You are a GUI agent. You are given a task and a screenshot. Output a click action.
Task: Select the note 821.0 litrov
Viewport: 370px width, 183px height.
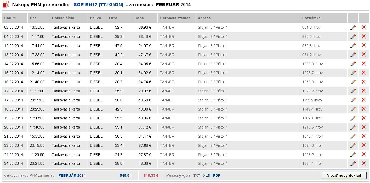(311, 27)
